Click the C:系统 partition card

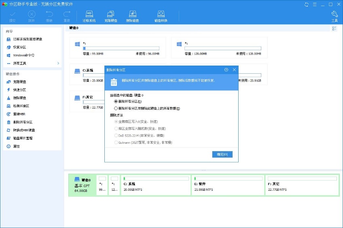(87, 75)
